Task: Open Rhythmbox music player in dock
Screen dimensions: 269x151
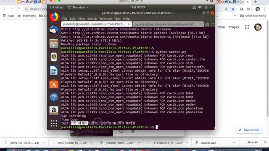Action: click(54, 57)
